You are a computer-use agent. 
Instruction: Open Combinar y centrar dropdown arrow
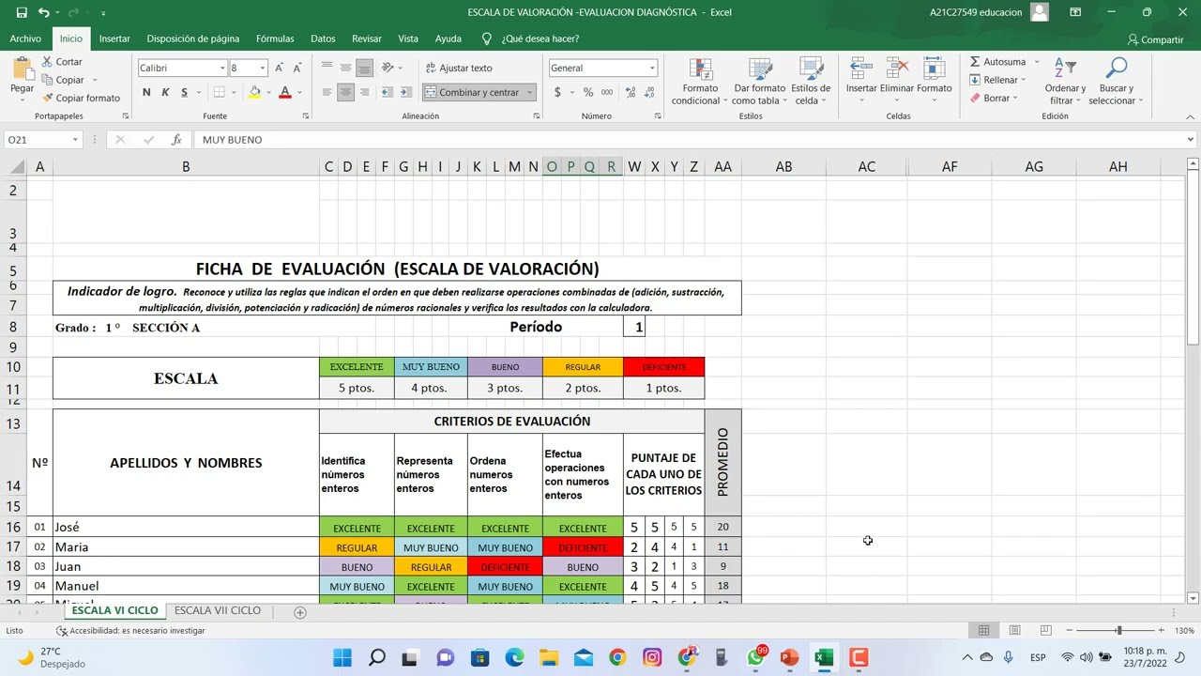tap(529, 92)
